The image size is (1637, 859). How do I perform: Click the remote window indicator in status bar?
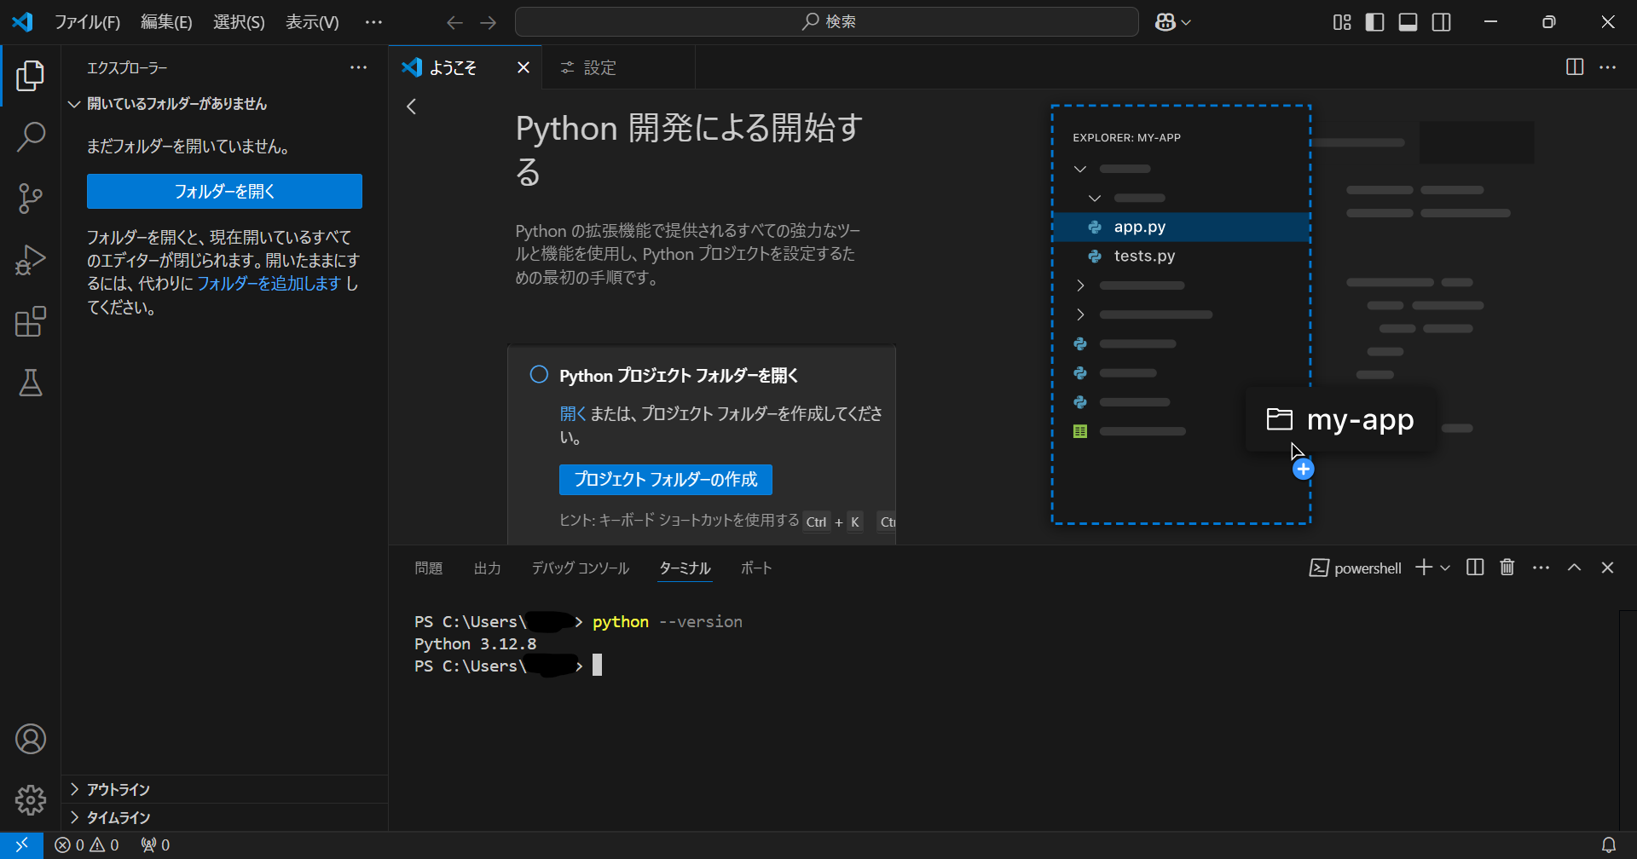point(22,845)
